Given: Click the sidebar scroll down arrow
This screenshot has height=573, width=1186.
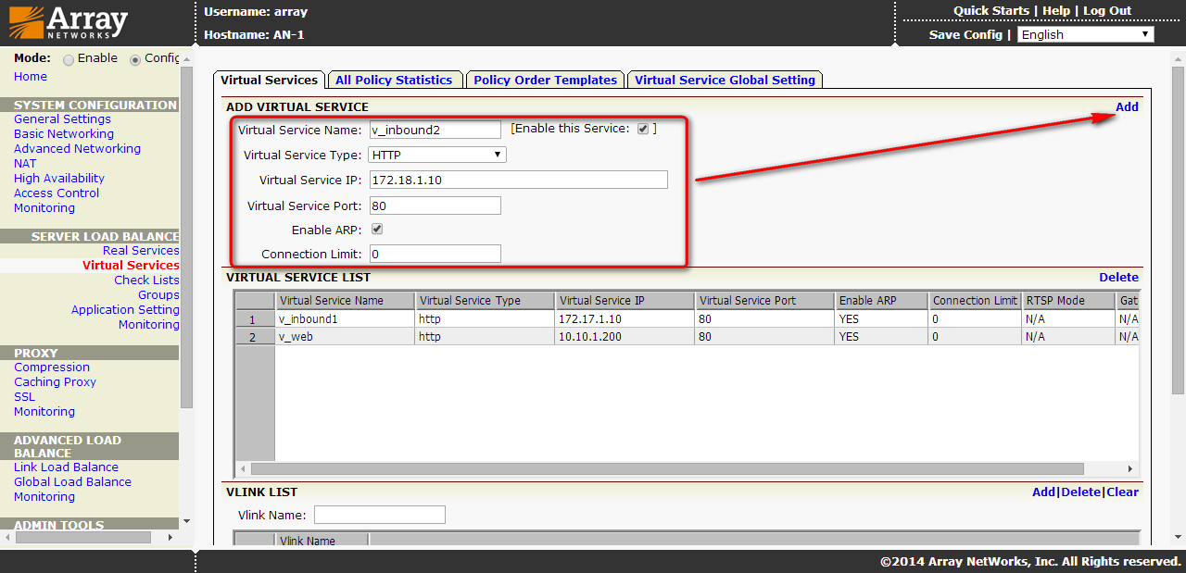Looking at the screenshot, I should pos(186,522).
